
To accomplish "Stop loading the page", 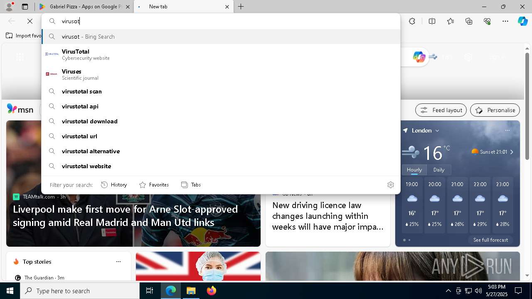I will [x=30, y=21].
